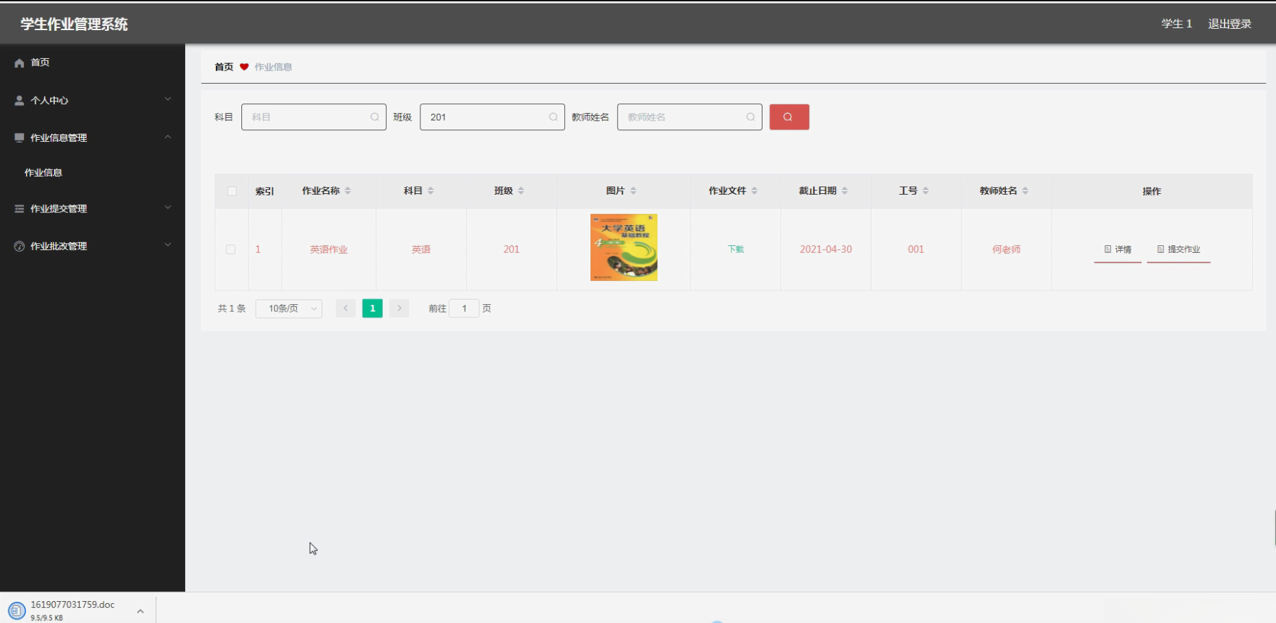Click the downloaded doc file icon

click(16, 610)
